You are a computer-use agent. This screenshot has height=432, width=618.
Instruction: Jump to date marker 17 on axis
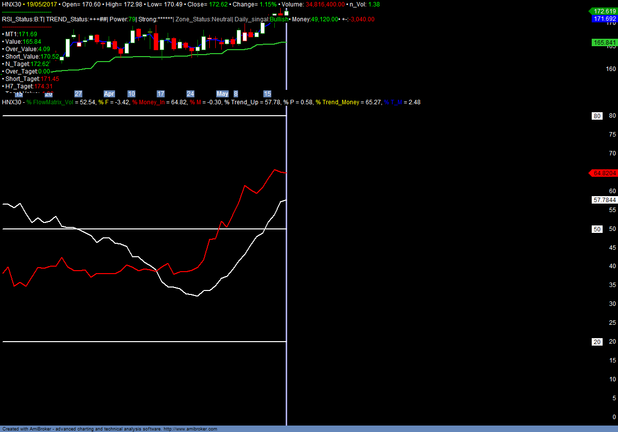[x=160, y=94]
